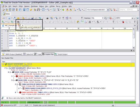Collapse HASH JOIN node numbered 5

14,80
